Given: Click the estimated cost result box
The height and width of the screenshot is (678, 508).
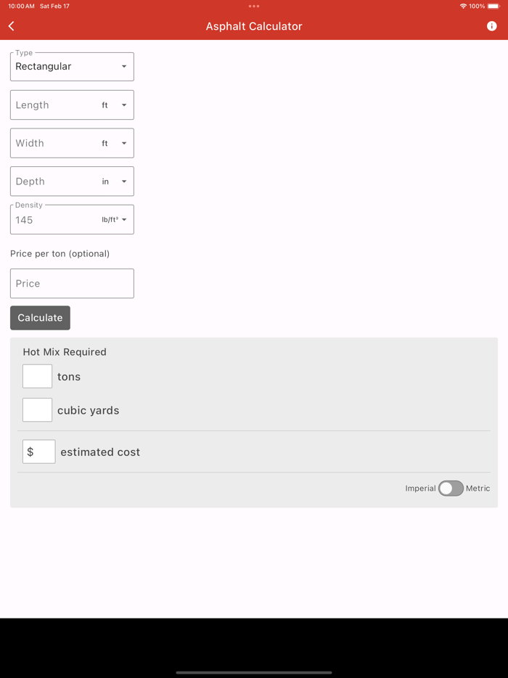Looking at the screenshot, I should [38, 451].
